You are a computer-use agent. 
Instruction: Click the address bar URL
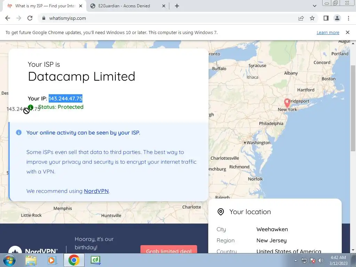click(67, 18)
